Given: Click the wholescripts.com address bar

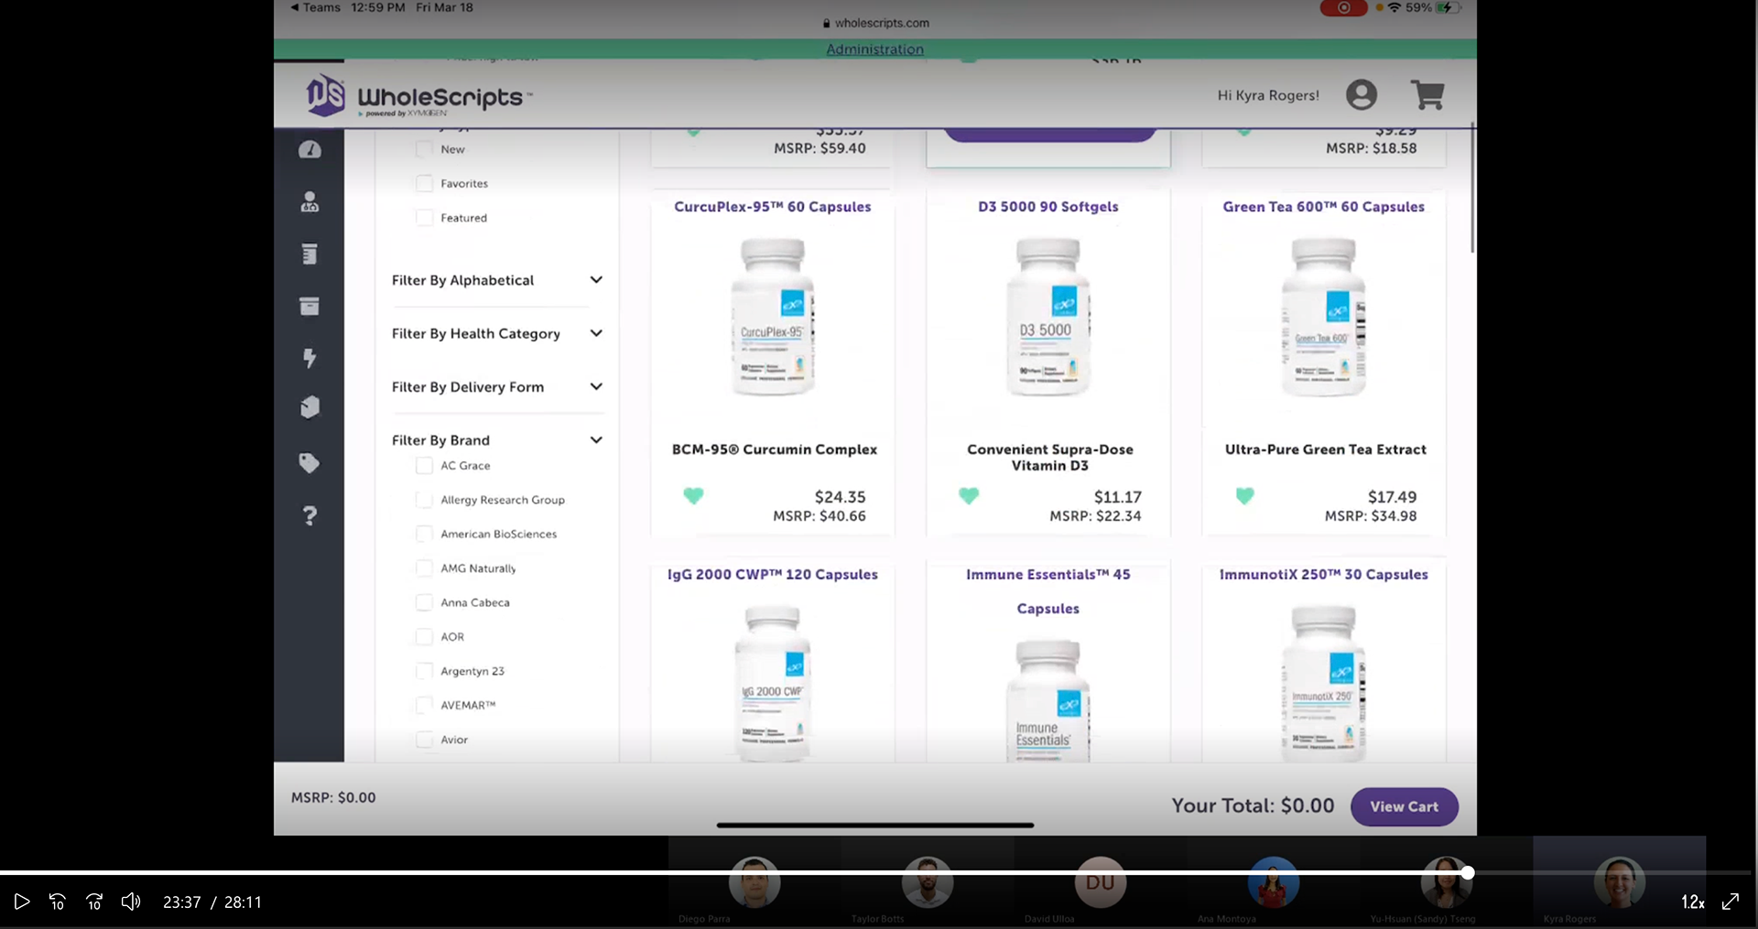Looking at the screenshot, I should (x=875, y=23).
